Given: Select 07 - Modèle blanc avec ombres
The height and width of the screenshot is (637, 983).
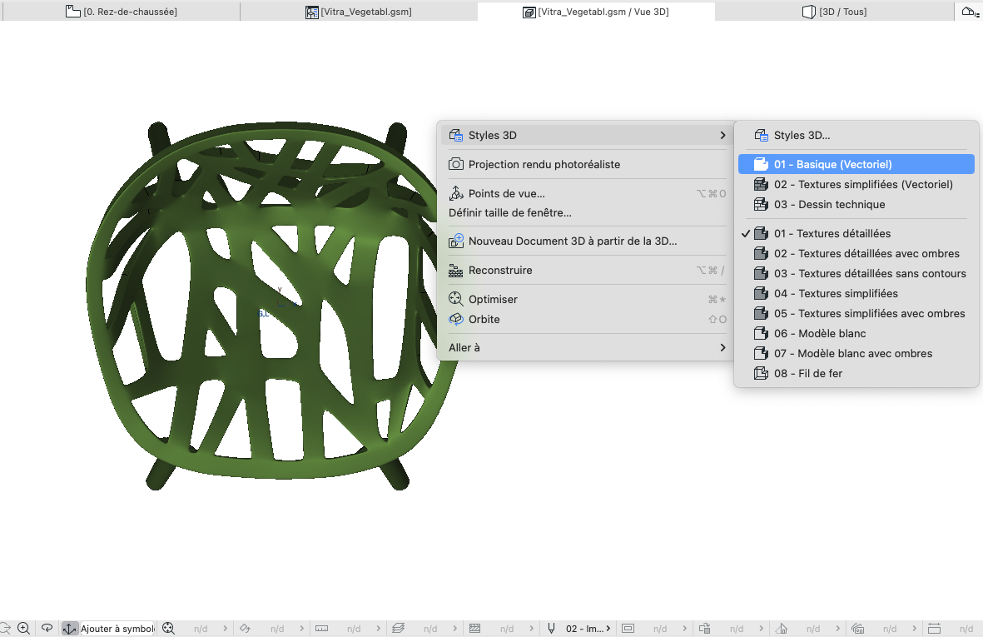Looking at the screenshot, I should pos(856,354).
